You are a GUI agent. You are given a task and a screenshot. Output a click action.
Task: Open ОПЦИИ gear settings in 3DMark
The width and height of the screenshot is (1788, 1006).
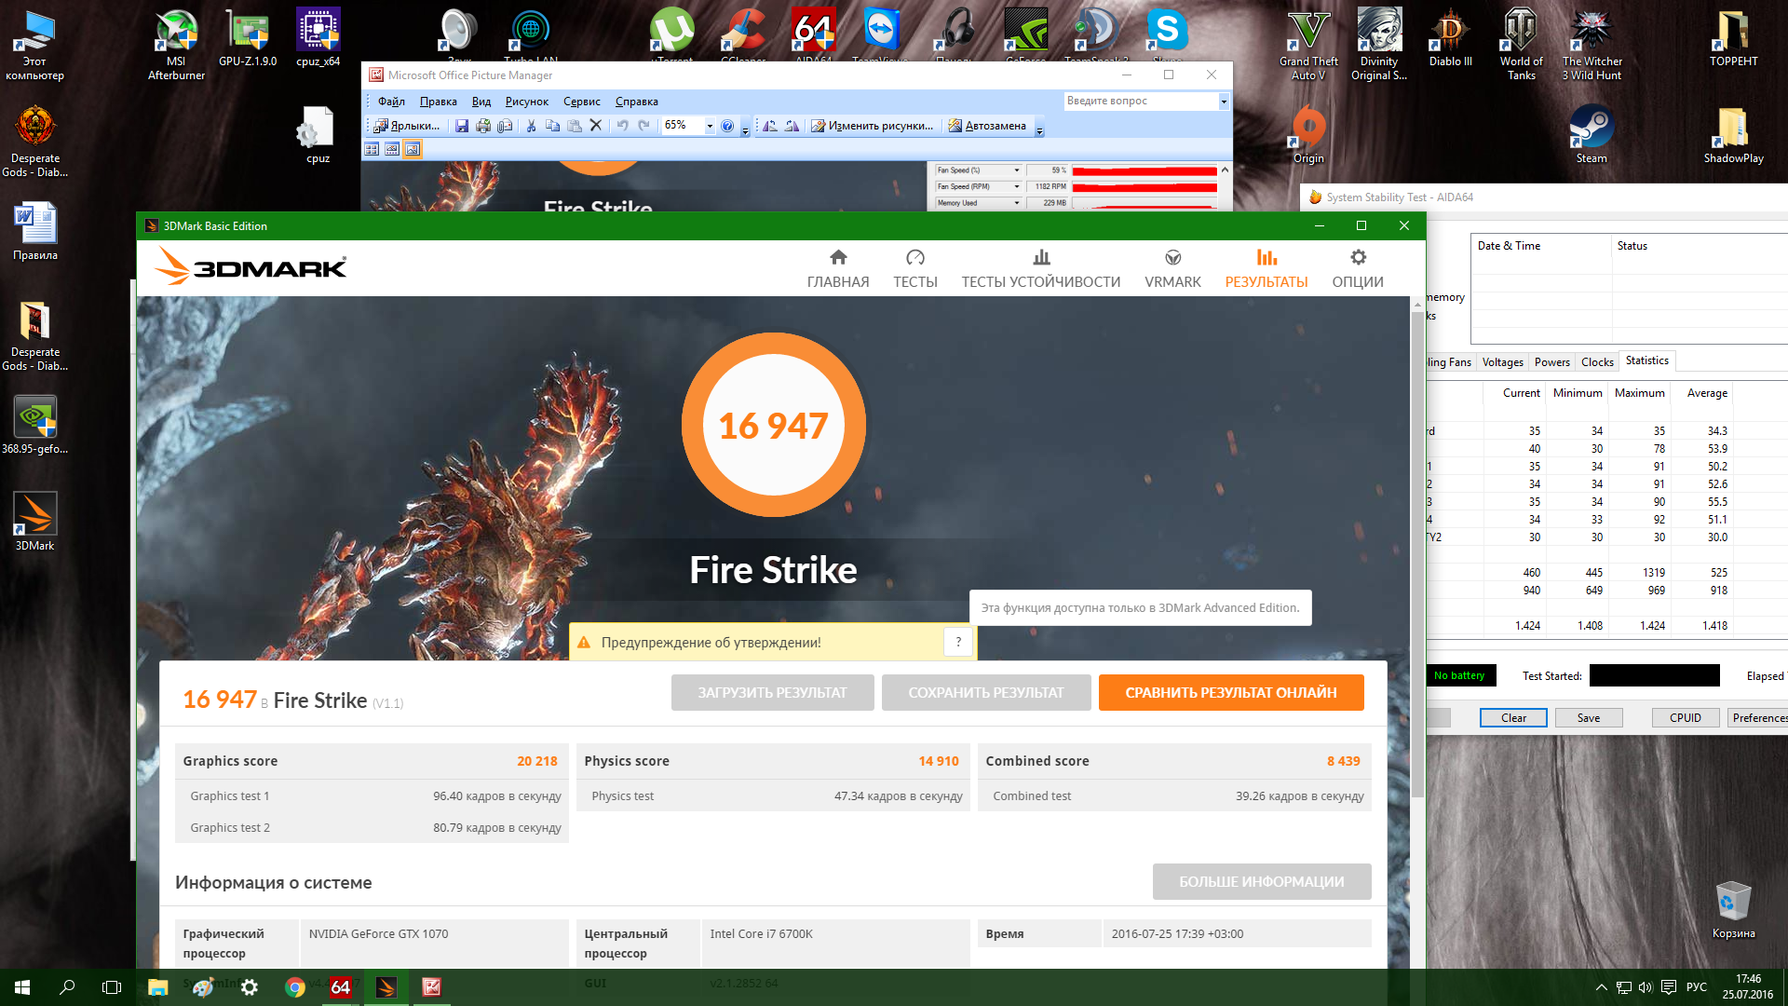tap(1358, 257)
